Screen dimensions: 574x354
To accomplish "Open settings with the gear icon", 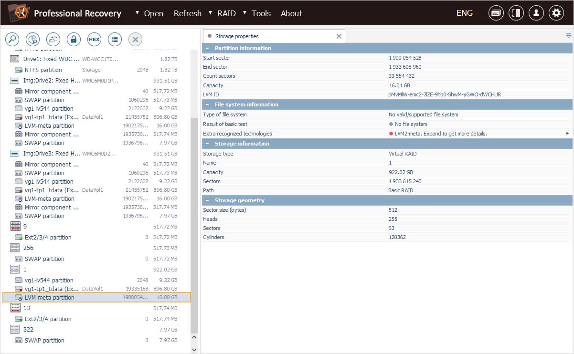I will pyautogui.click(x=556, y=13).
